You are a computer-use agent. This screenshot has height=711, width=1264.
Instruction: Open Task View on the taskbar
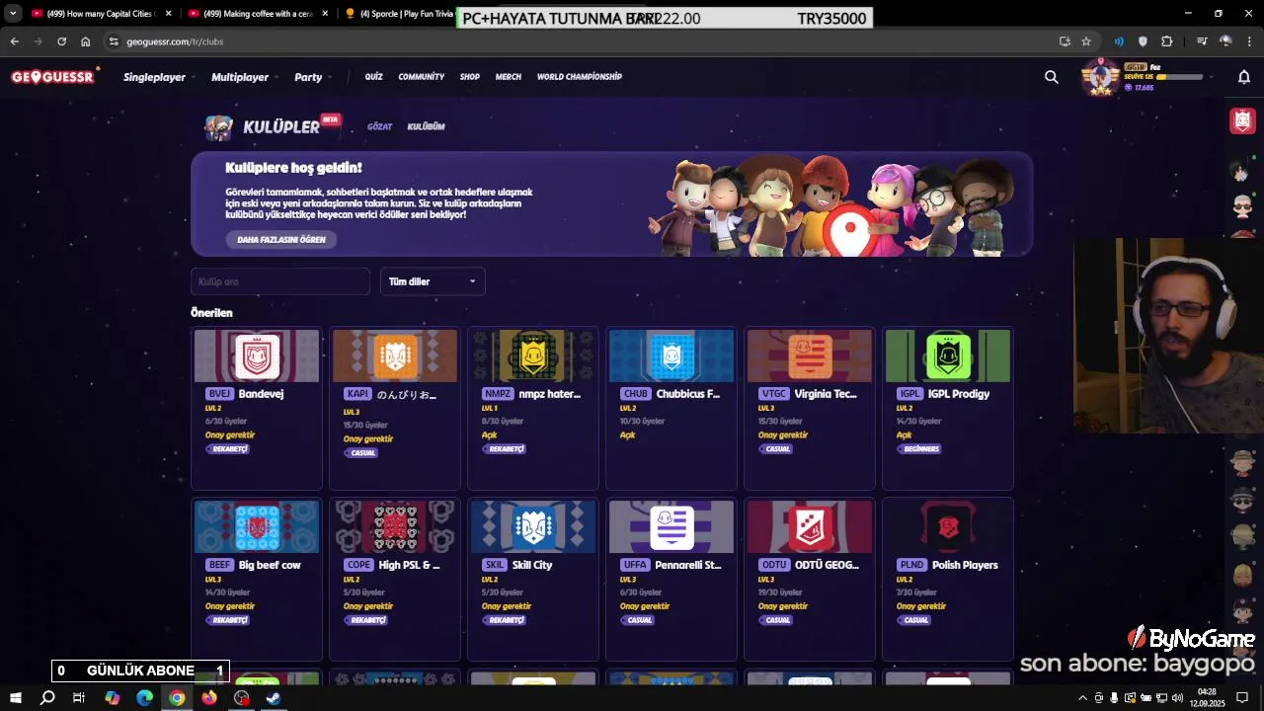[x=79, y=698]
